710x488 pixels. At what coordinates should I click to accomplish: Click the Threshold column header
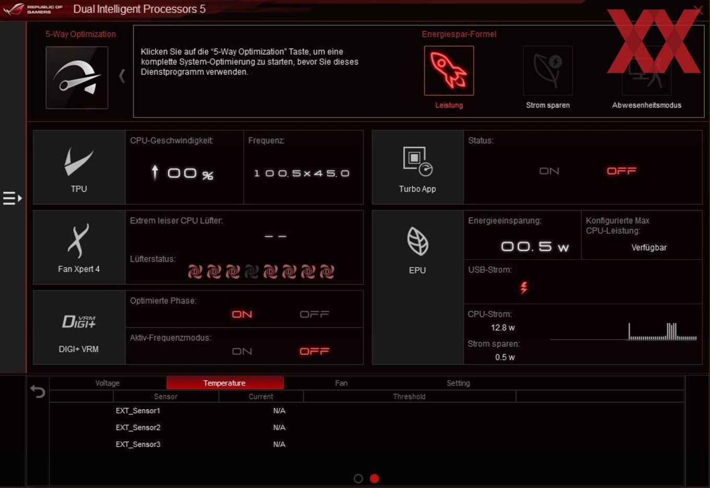(409, 397)
